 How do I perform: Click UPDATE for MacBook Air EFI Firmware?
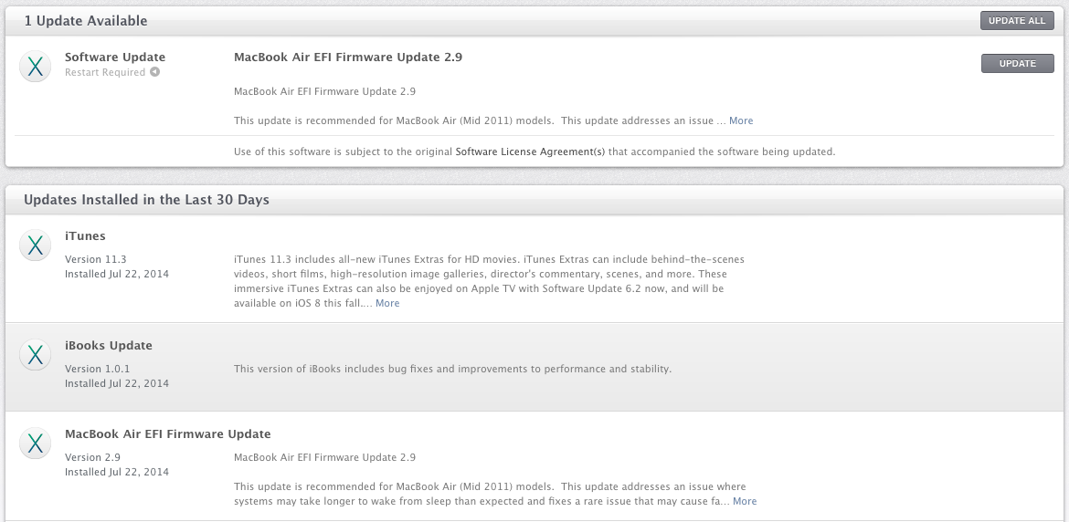click(1017, 63)
